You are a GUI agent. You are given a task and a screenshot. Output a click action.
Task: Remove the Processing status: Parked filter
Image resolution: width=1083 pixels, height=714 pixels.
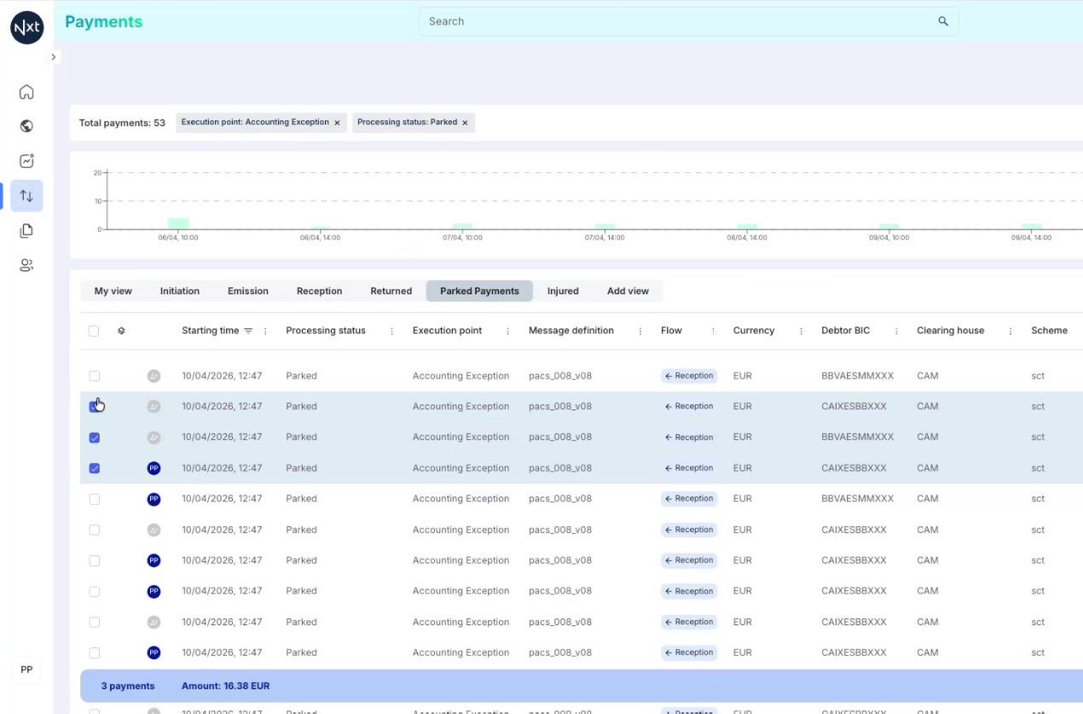pyautogui.click(x=465, y=123)
